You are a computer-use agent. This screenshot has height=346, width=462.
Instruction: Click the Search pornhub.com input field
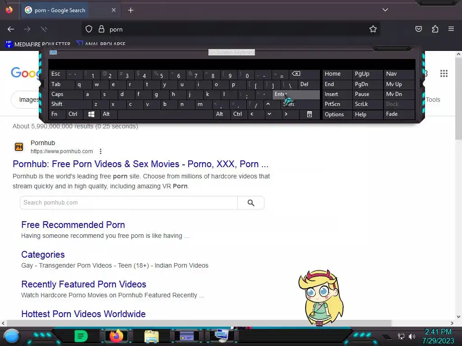(x=129, y=203)
